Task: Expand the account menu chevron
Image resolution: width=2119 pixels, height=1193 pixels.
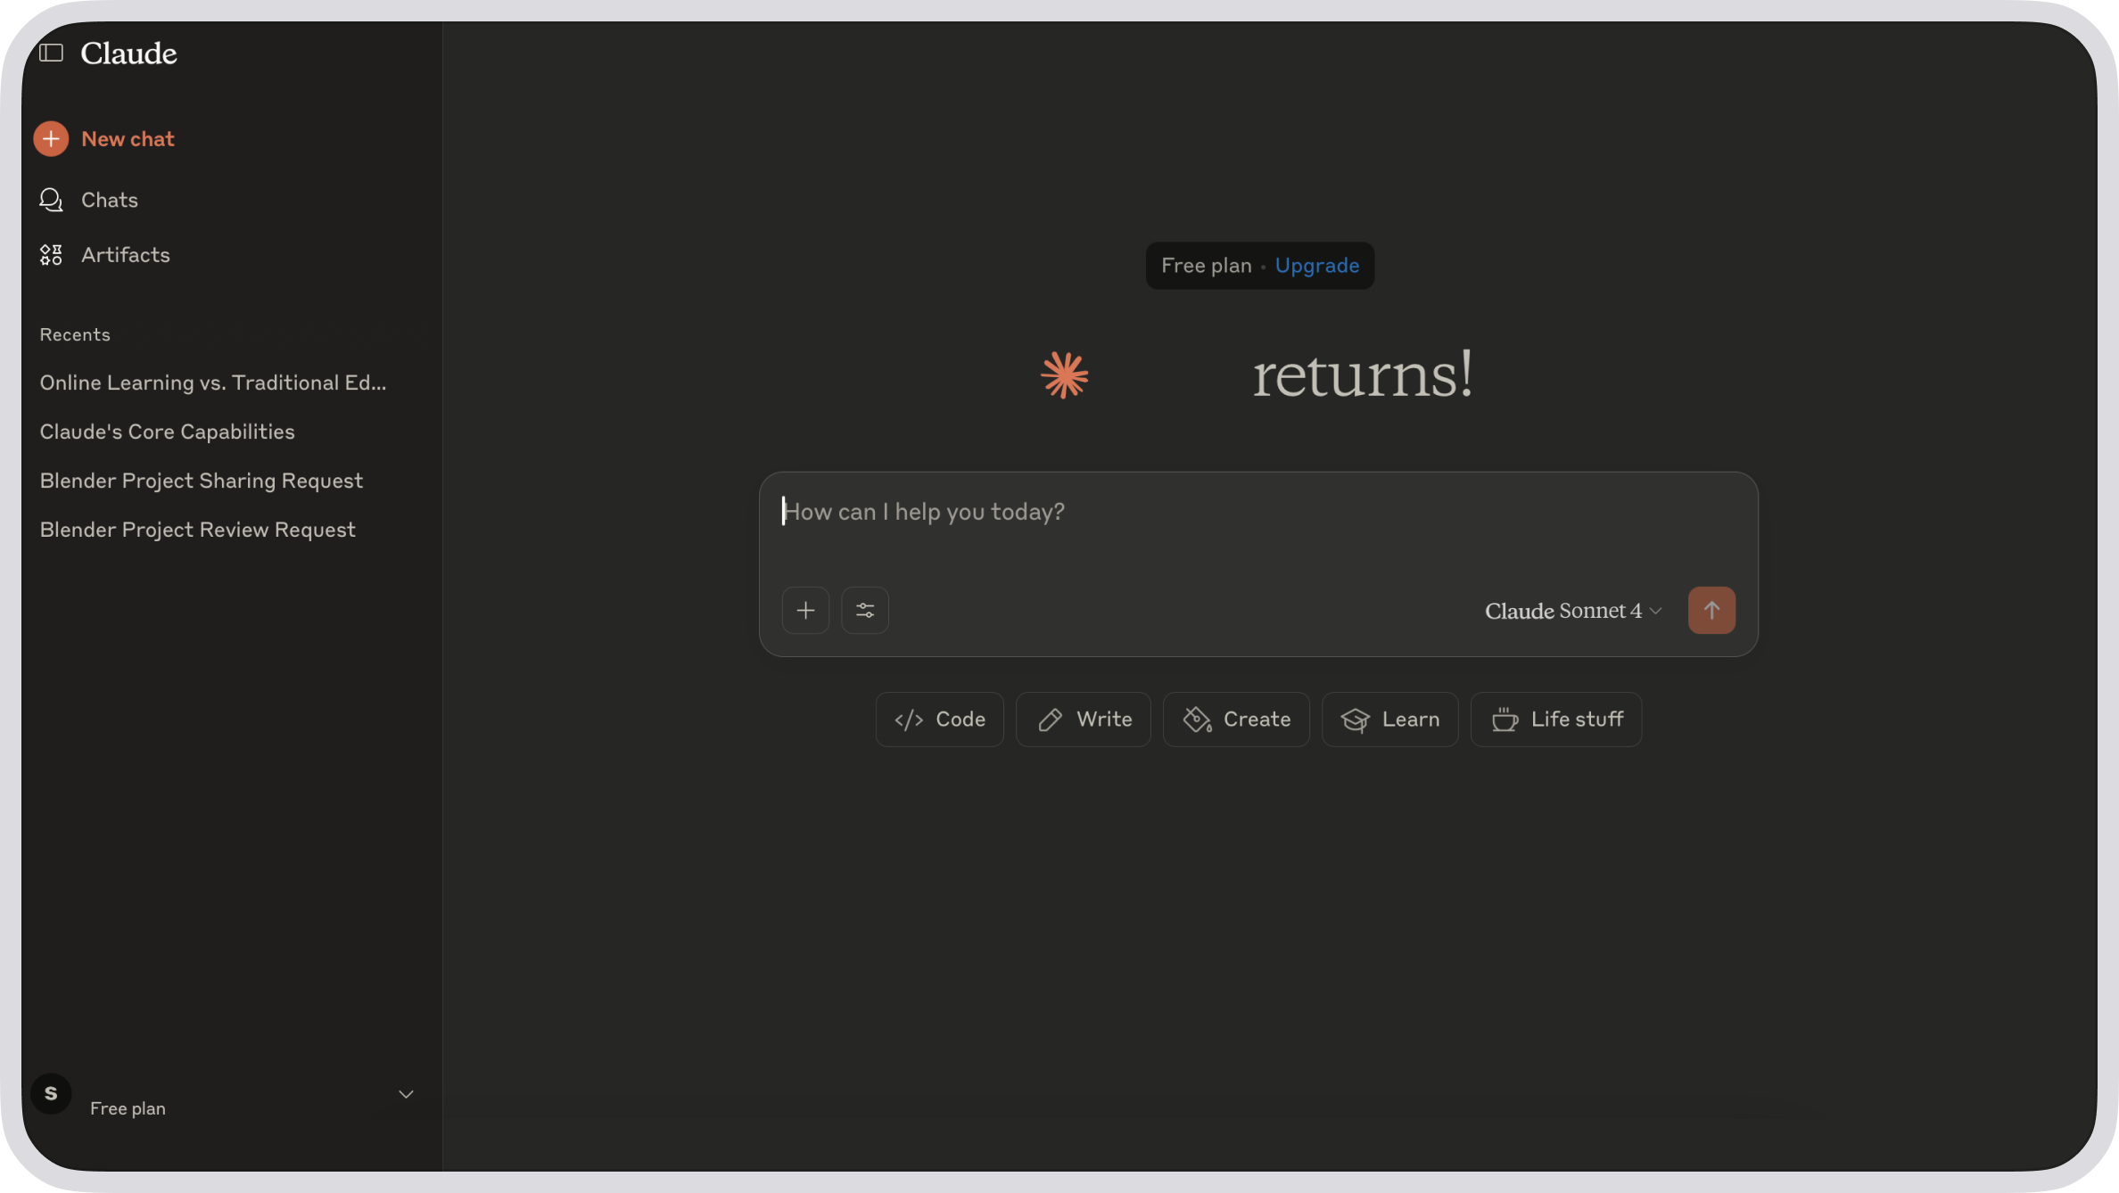Action: [x=406, y=1094]
